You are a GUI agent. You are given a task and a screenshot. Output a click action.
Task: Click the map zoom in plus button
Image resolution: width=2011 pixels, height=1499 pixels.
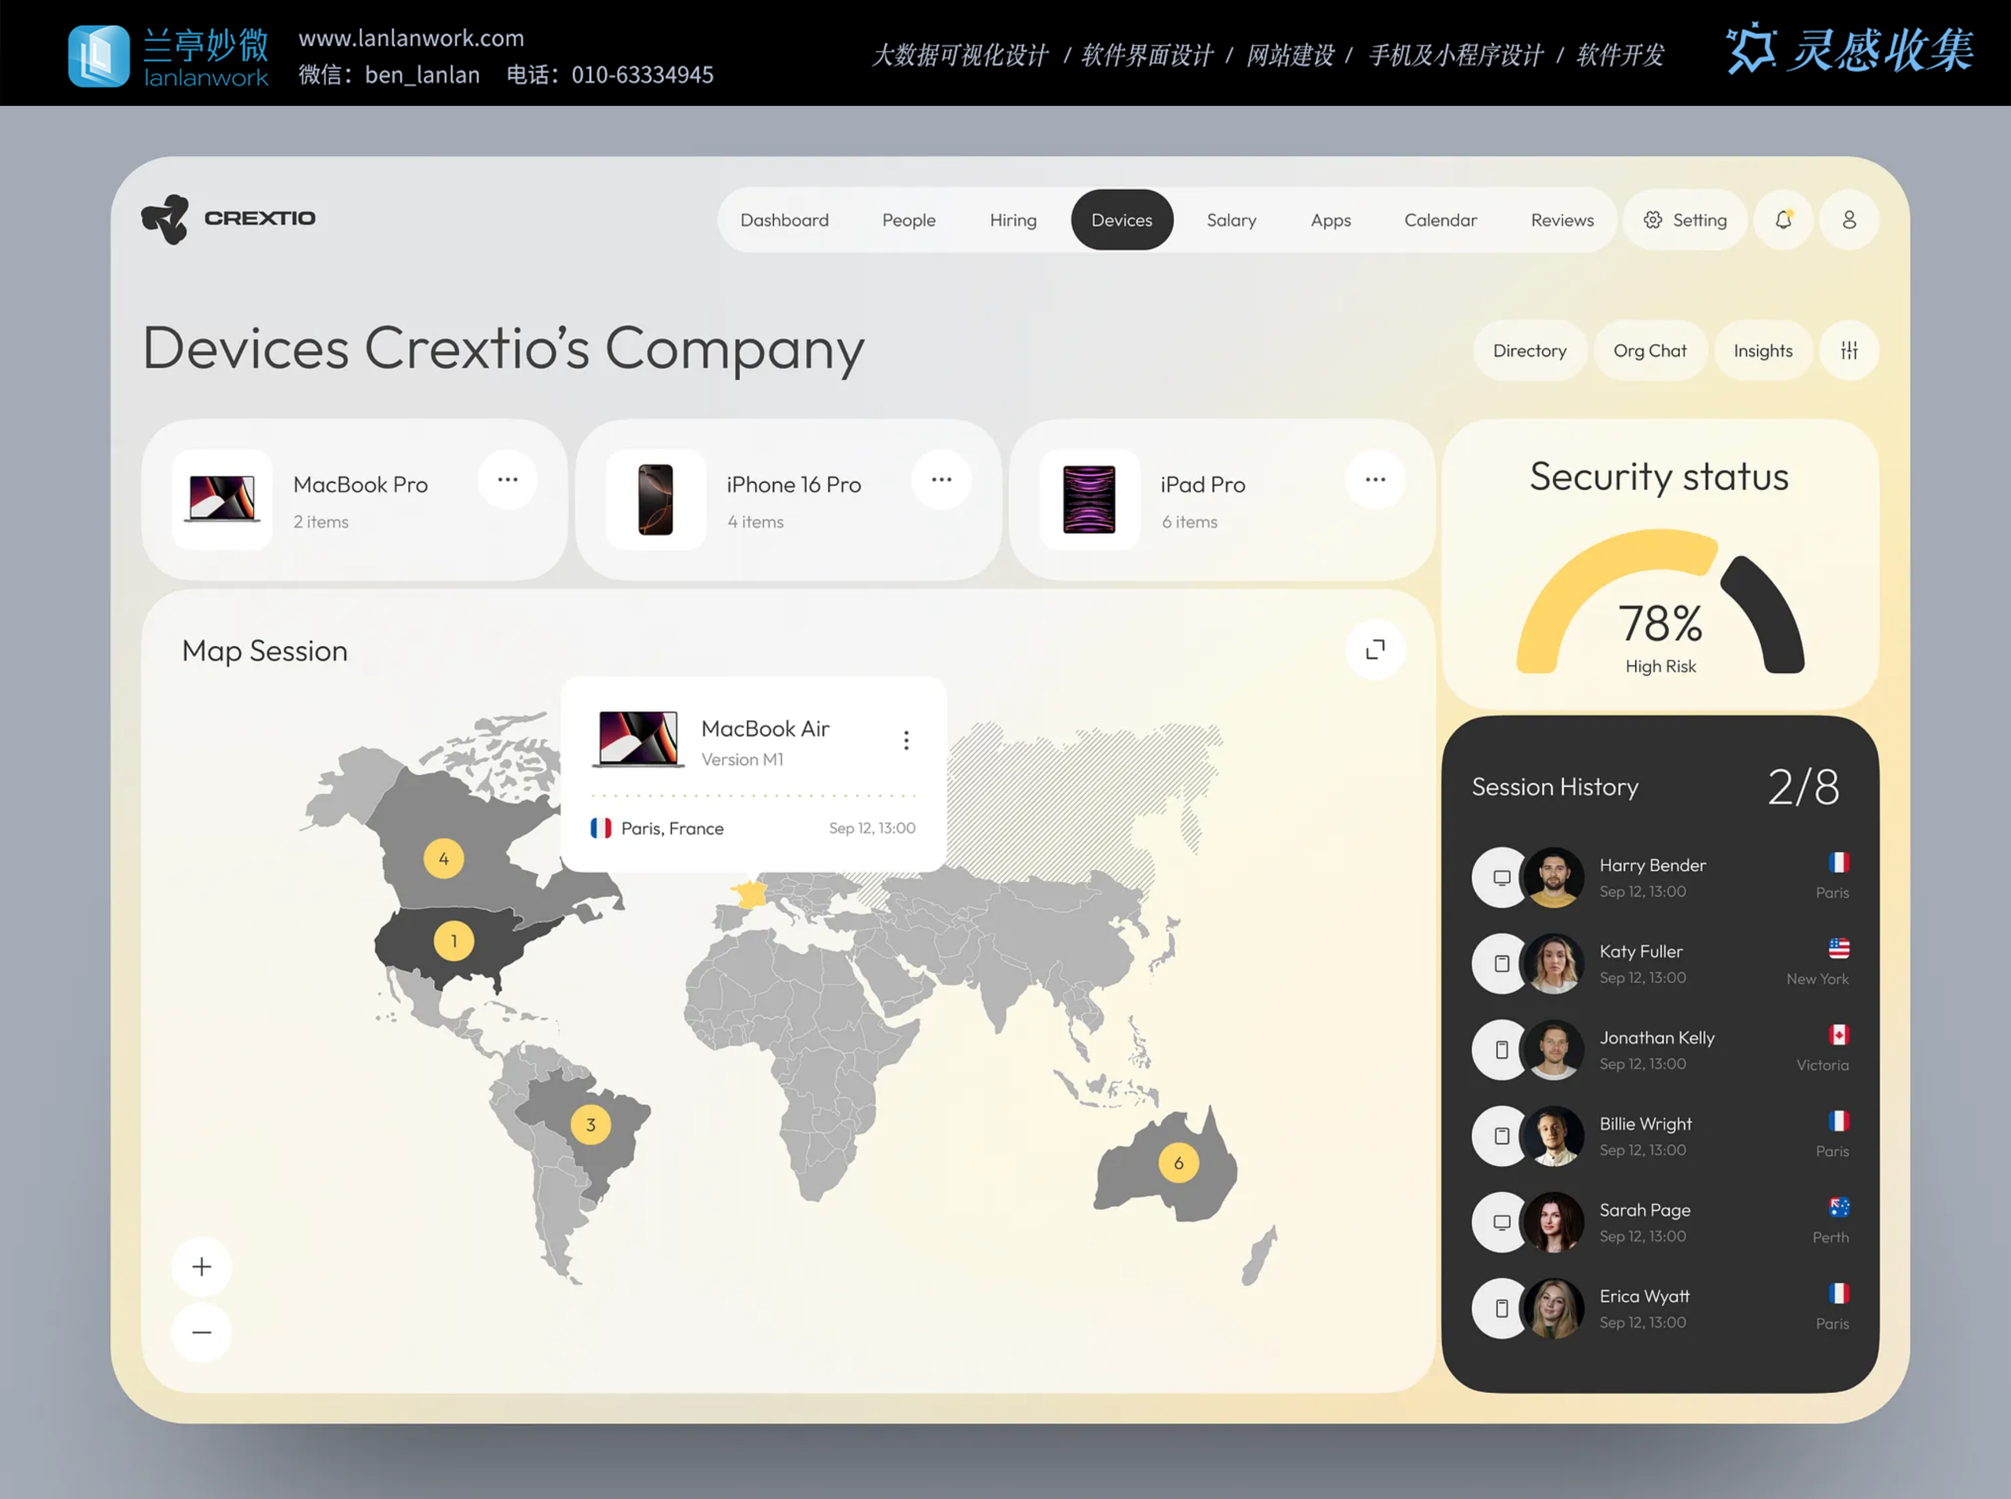pos(202,1267)
